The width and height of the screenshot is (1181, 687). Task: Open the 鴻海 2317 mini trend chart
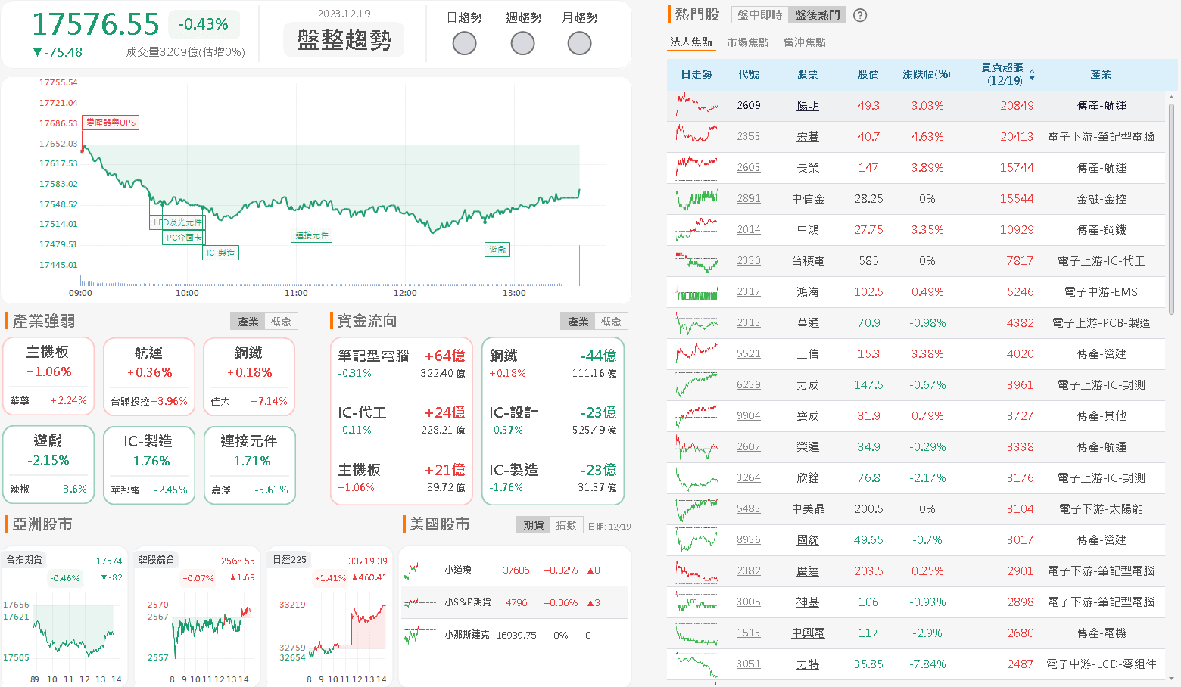coord(696,292)
